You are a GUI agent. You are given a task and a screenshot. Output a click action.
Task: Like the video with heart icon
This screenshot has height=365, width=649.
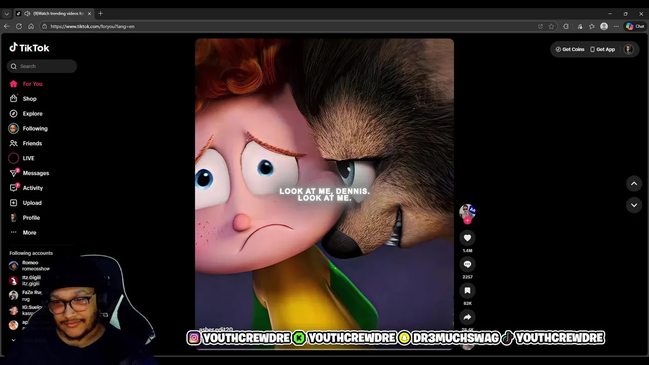click(467, 238)
